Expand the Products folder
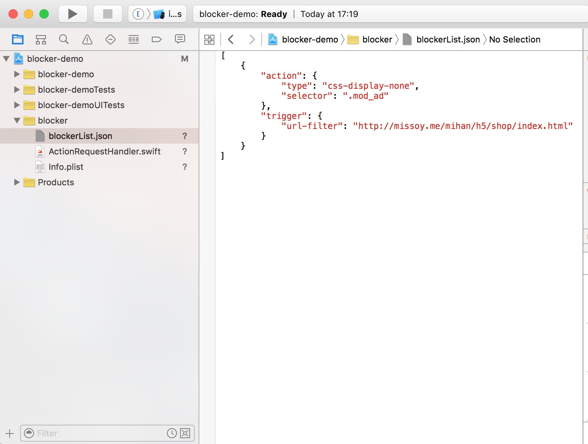 17,182
